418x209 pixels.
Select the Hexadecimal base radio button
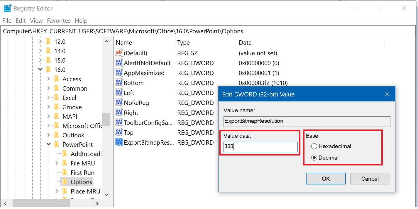click(x=314, y=146)
